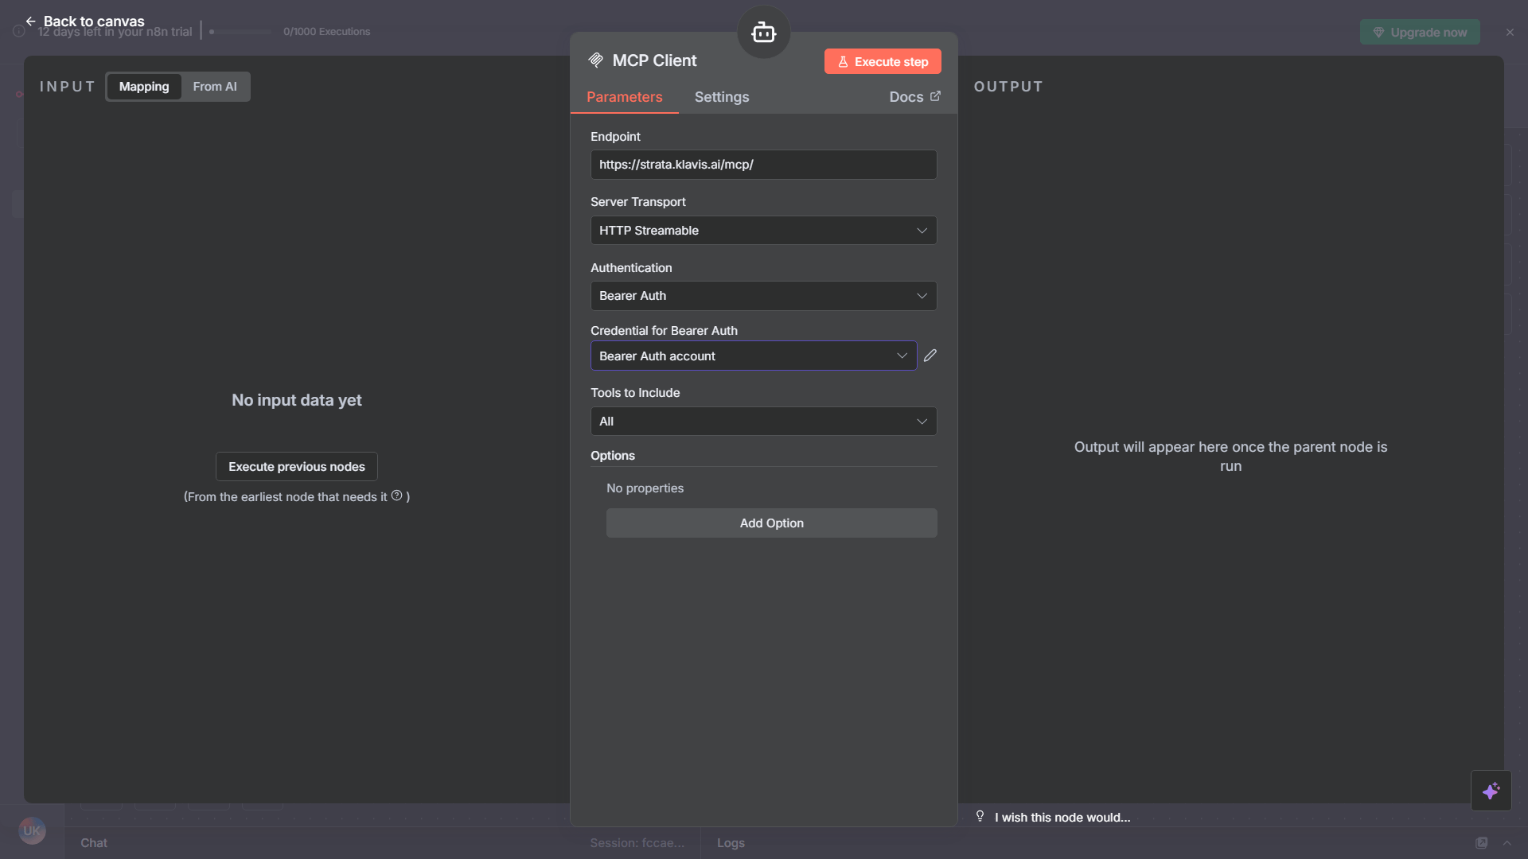Image resolution: width=1528 pixels, height=859 pixels.
Task: Click the UK user avatar
Action: pos(32,830)
